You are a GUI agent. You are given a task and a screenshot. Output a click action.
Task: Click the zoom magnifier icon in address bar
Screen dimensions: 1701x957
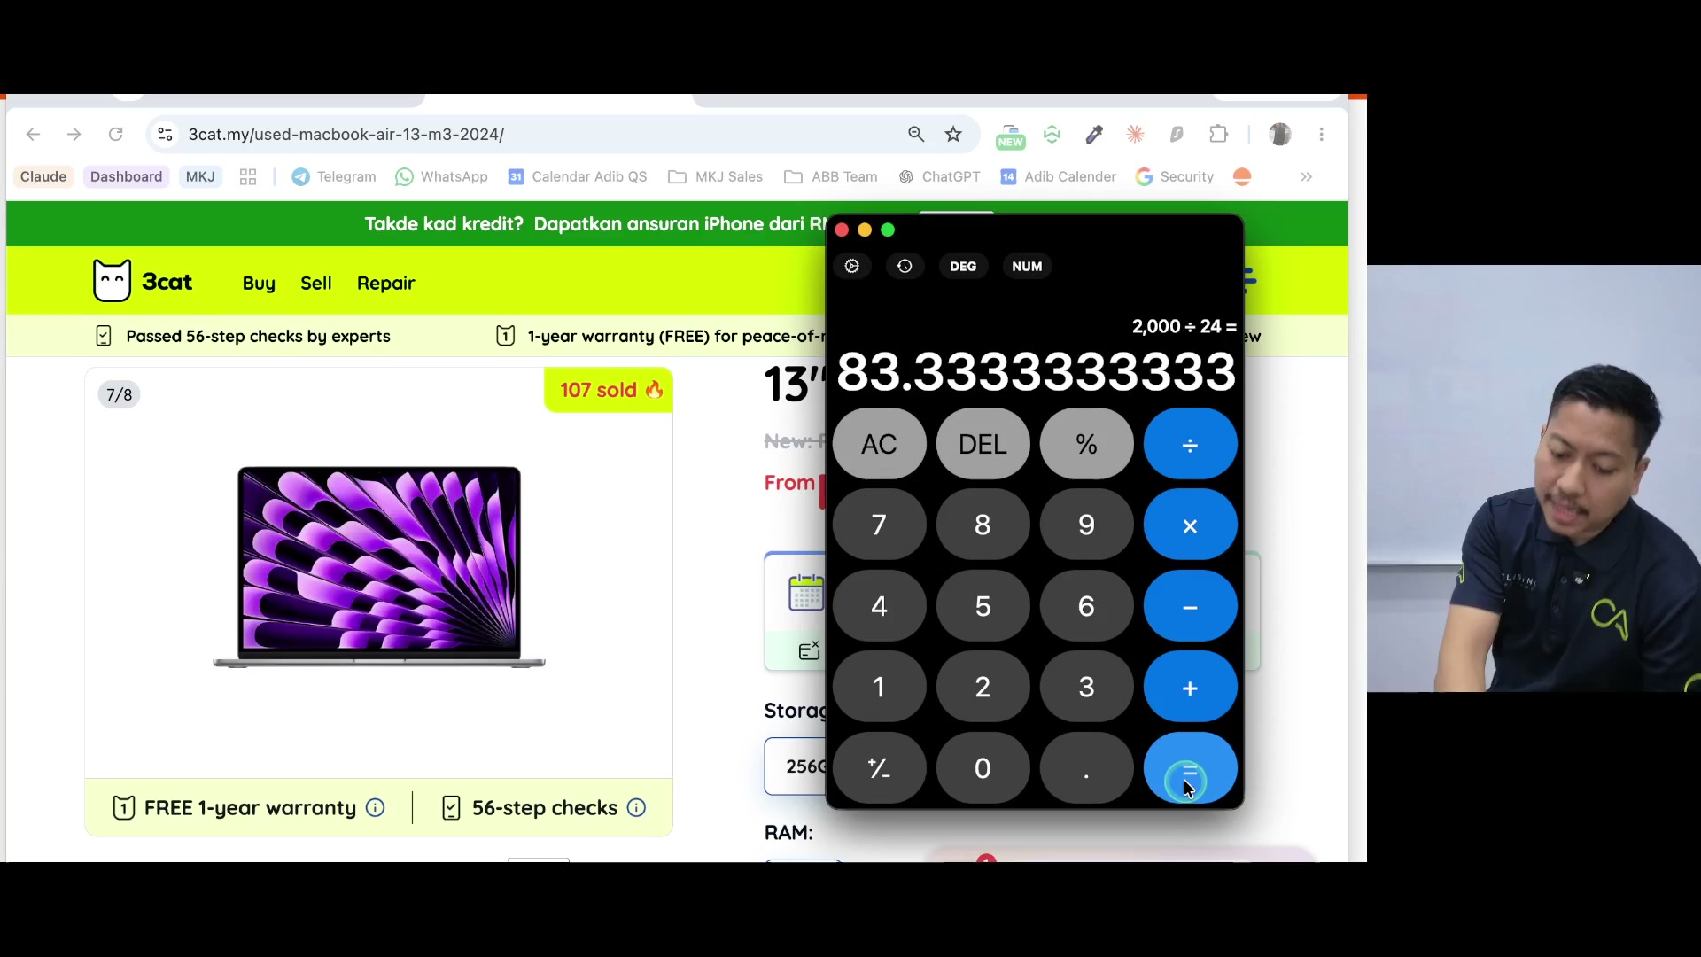(x=916, y=134)
